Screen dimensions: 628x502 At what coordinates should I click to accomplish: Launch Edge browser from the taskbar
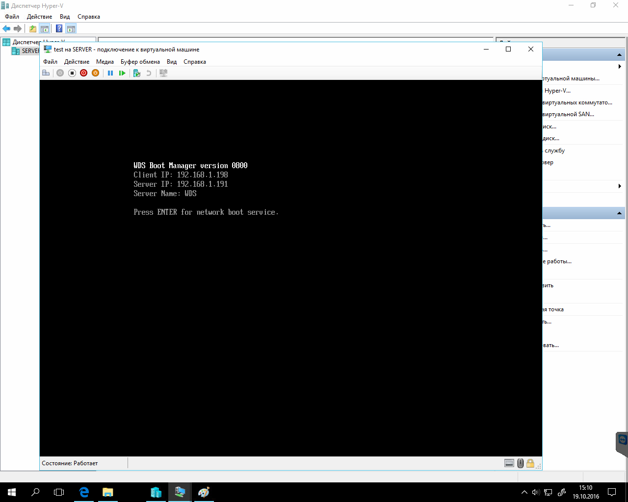pos(84,492)
